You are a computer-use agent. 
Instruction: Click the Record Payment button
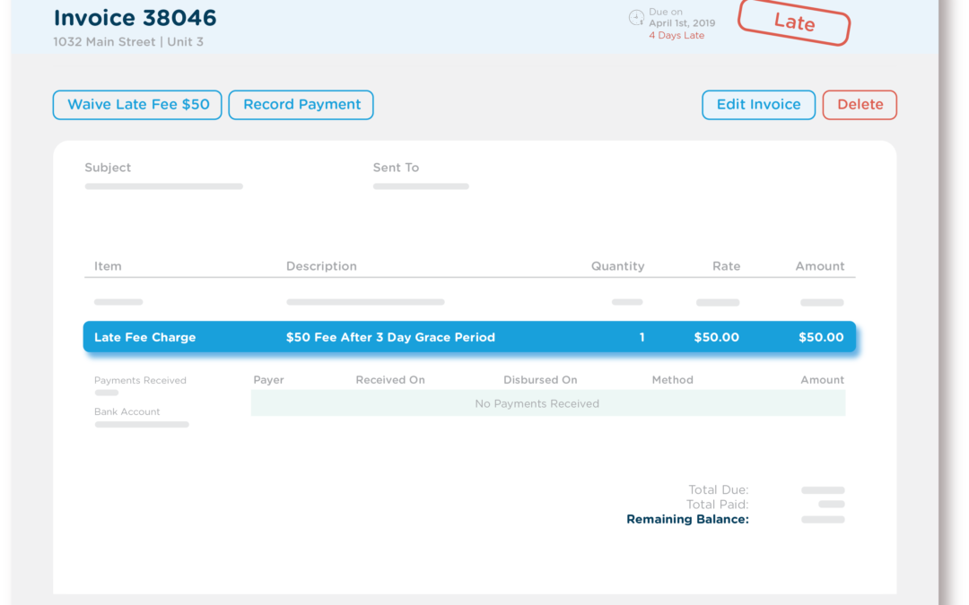coord(301,105)
